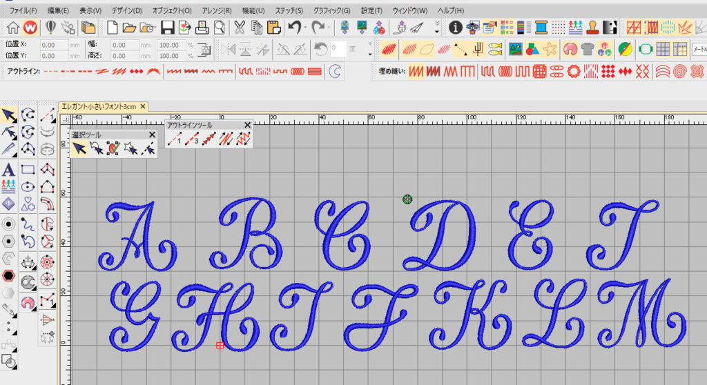Image resolution: width=707 pixels, height=385 pixels.
Task: Click the Save floppy disk icon
Action: pyautogui.click(x=166, y=28)
